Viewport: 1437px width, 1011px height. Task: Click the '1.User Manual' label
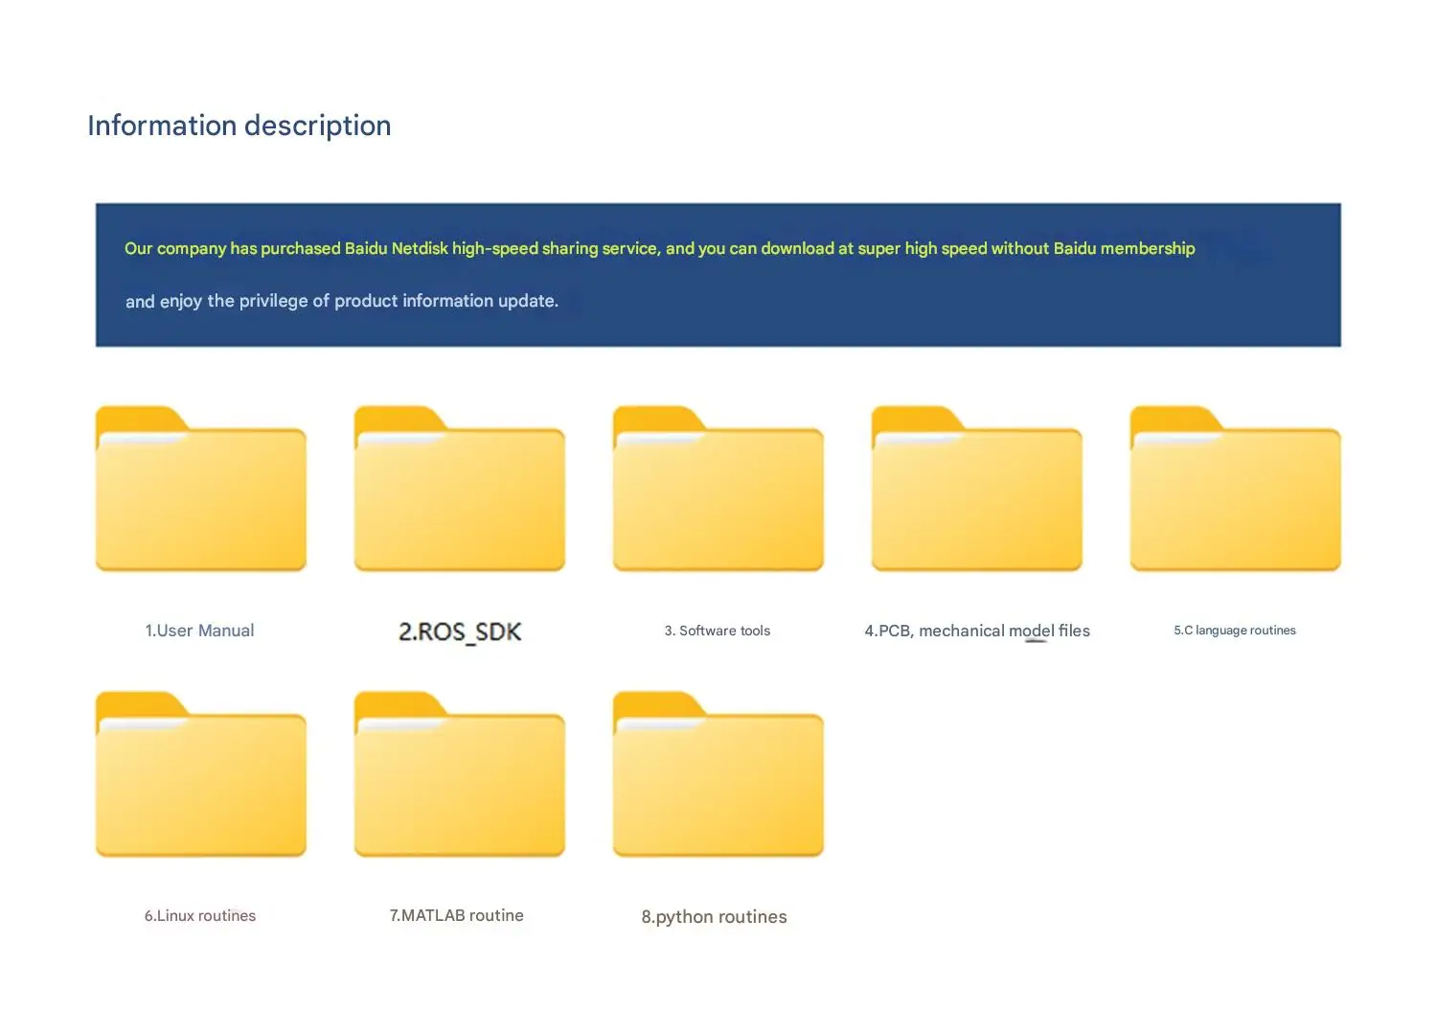pyautogui.click(x=199, y=631)
